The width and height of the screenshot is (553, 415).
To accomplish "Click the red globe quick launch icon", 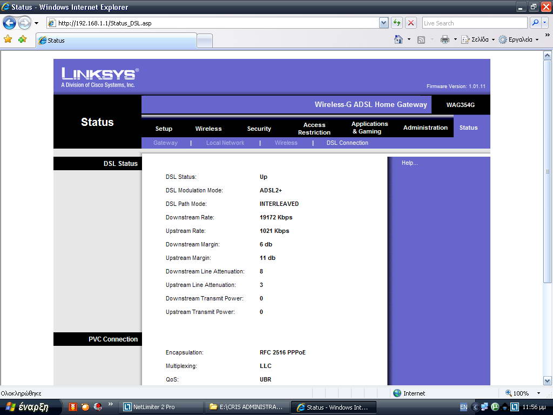I will tap(98, 407).
